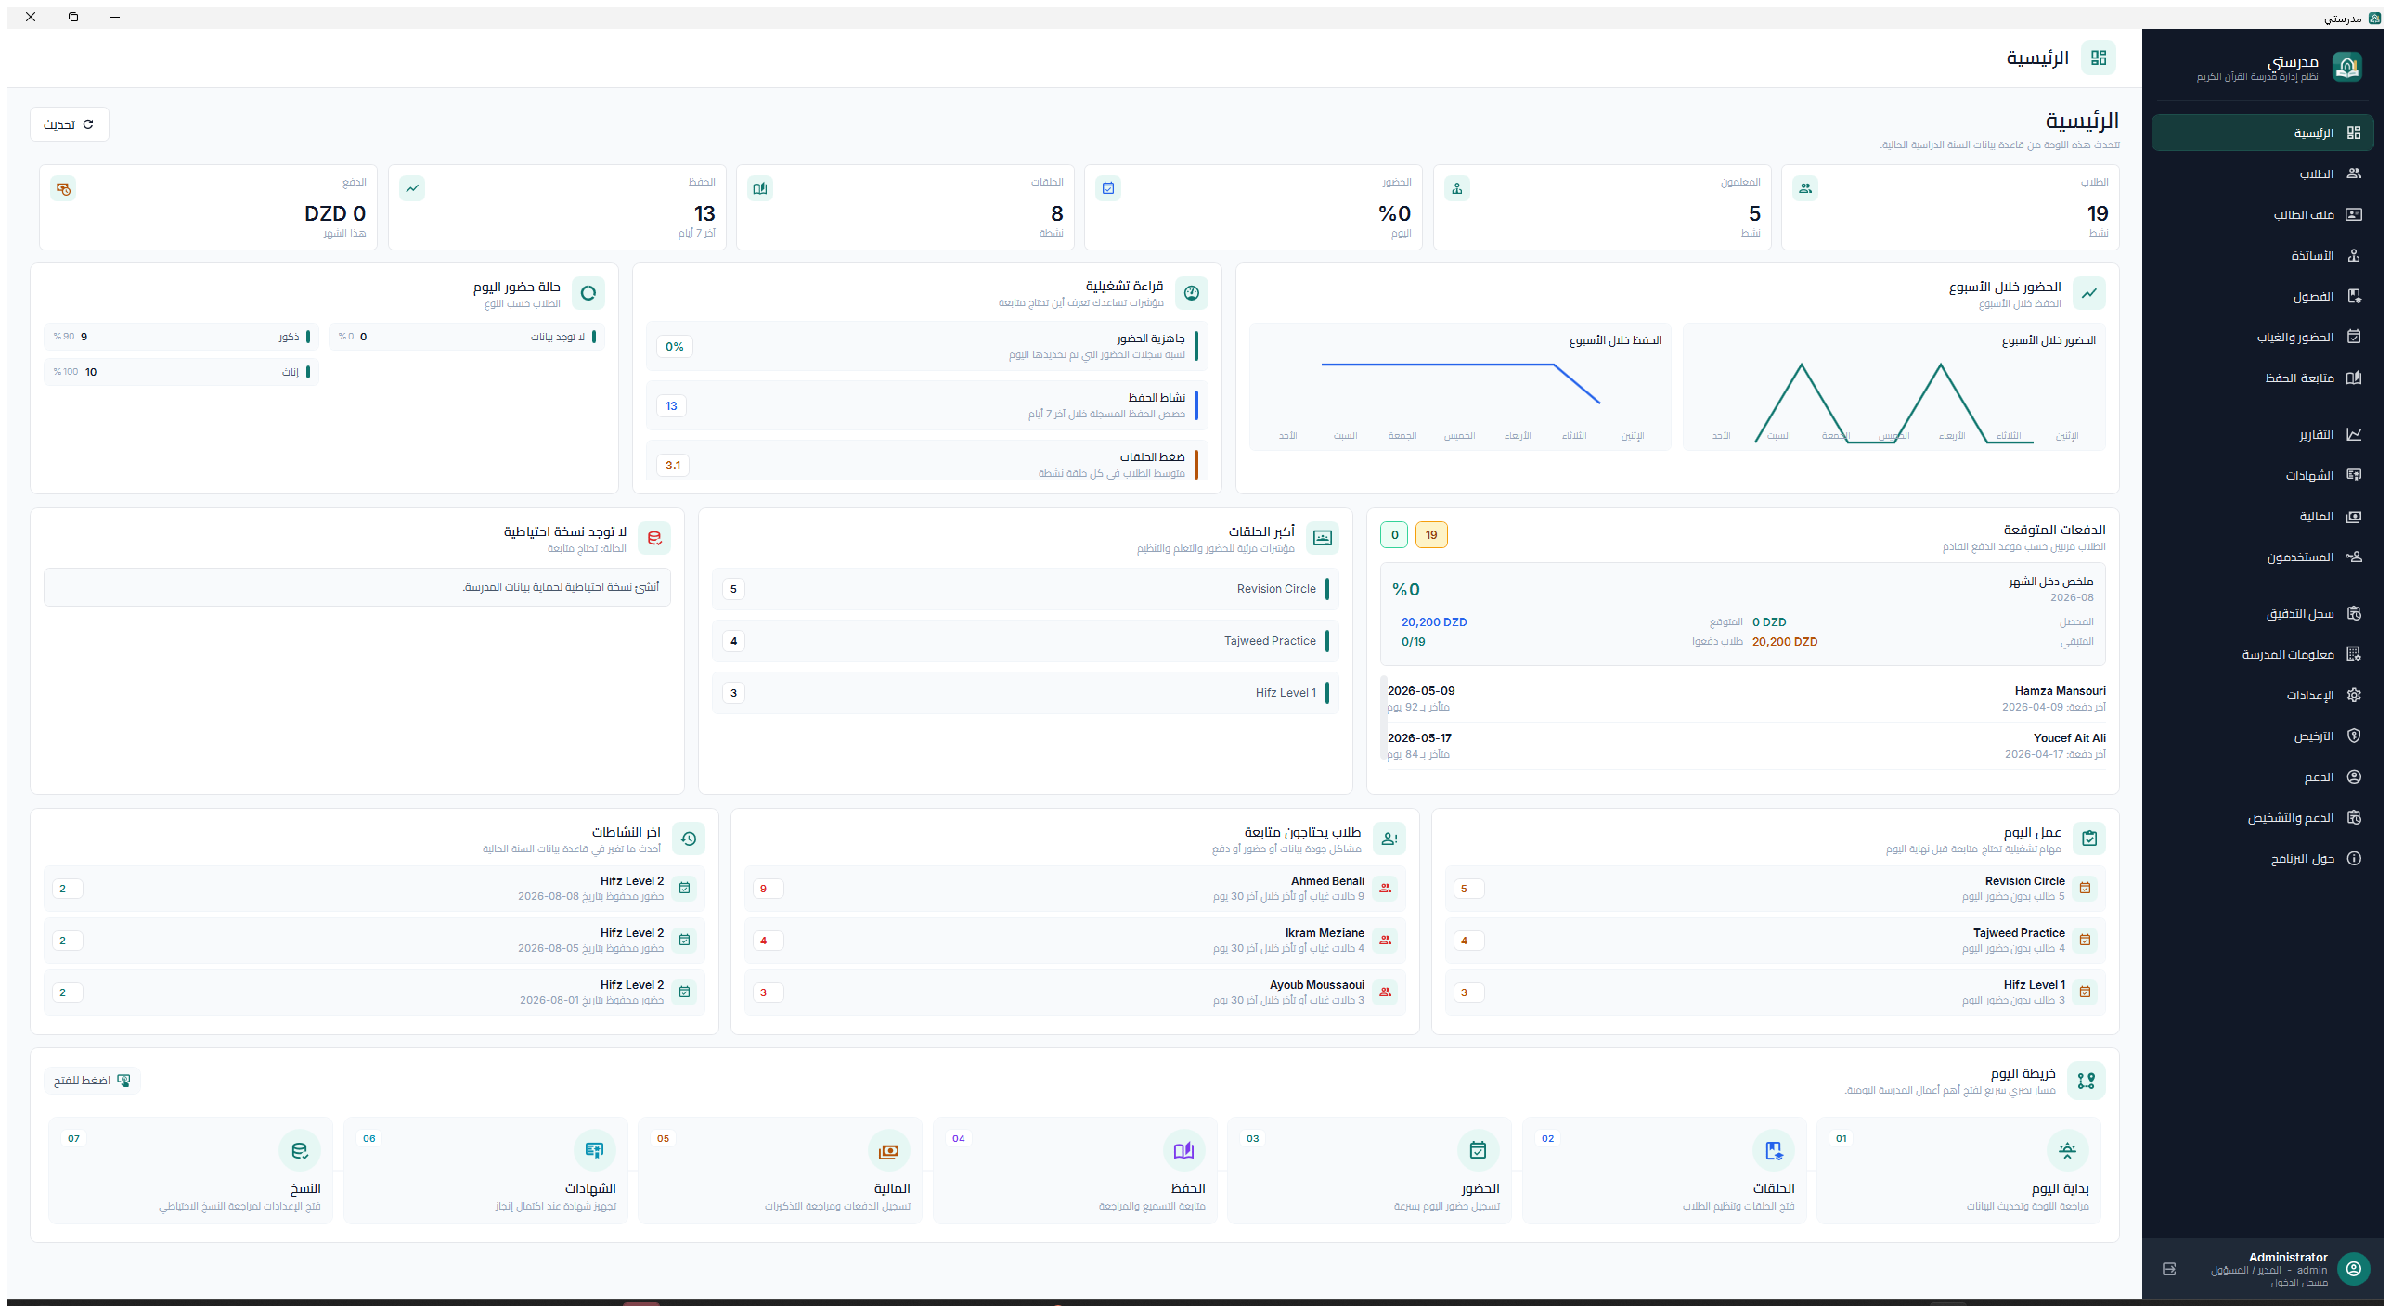The image size is (2391, 1306).
Task: Click the الإعدادات gear icon
Action: [2354, 695]
